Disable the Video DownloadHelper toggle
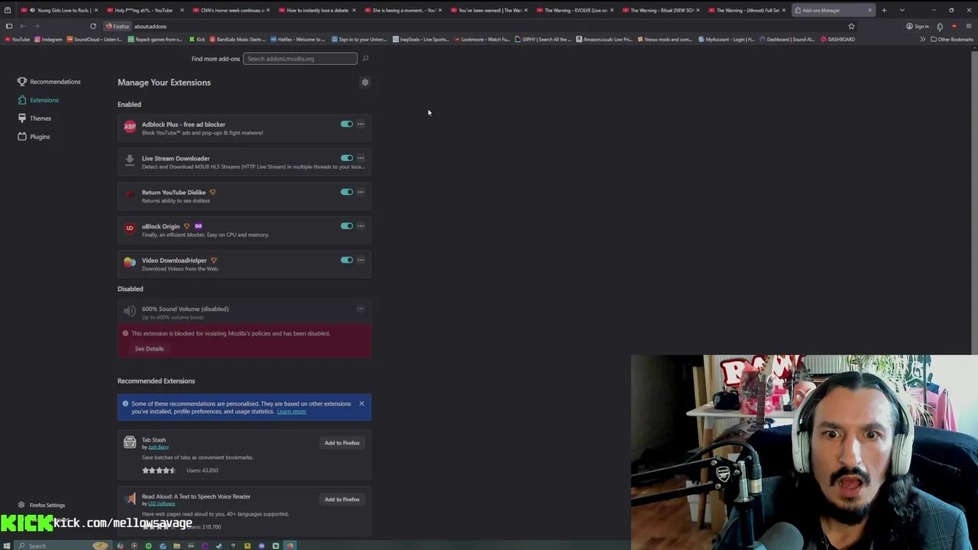978x550 pixels. tap(347, 260)
